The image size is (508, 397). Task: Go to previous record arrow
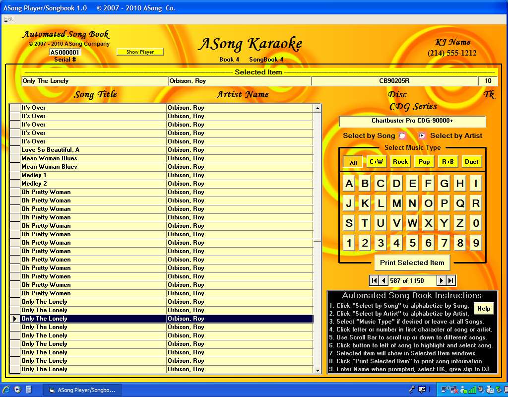tap(383, 281)
